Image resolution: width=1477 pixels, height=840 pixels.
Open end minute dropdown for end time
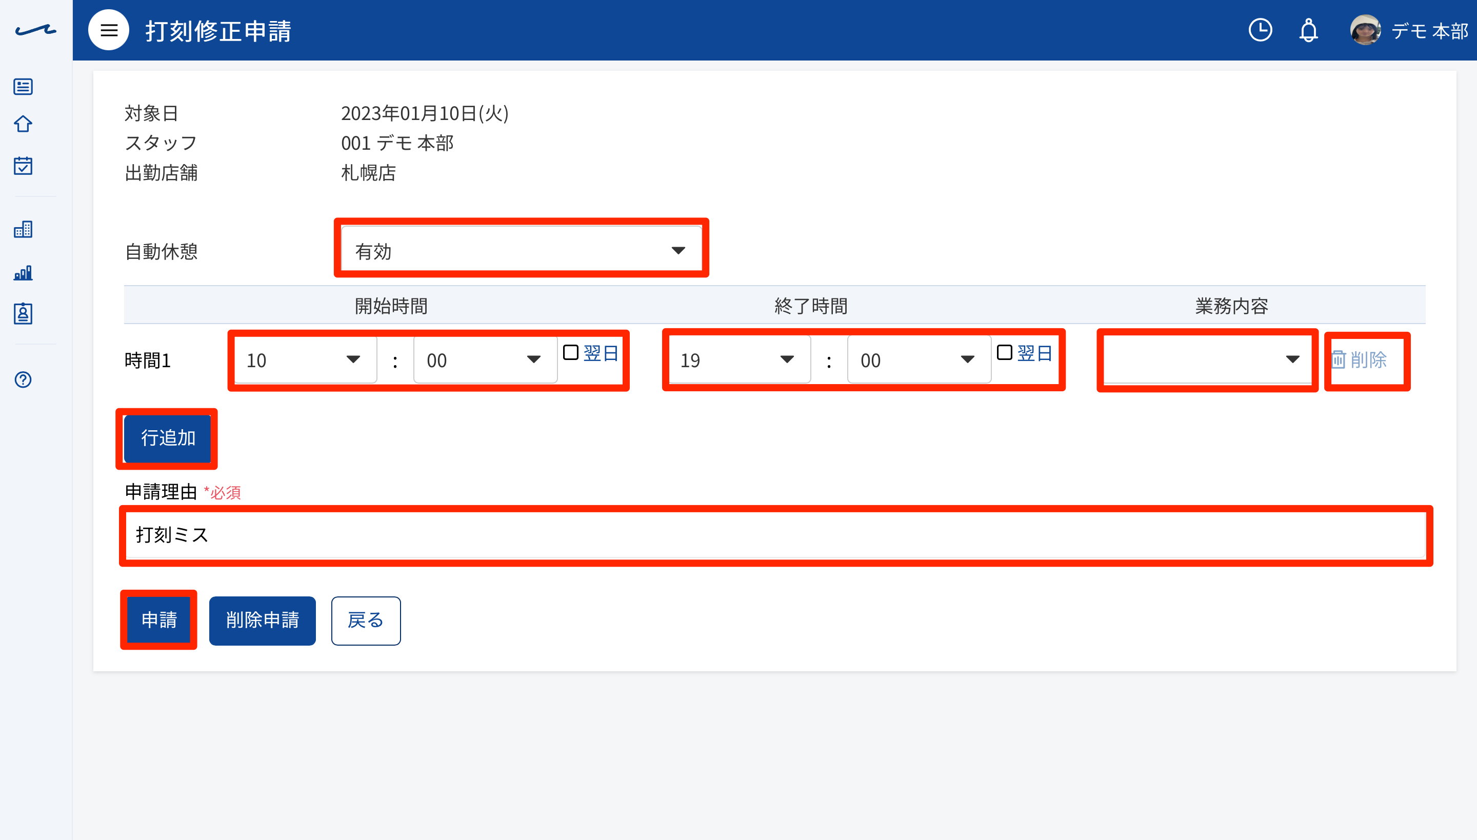pos(919,360)
